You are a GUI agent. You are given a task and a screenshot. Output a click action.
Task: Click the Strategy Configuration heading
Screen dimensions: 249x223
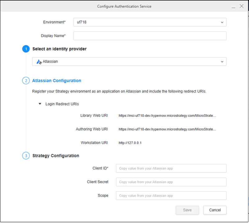click(56, 155)
